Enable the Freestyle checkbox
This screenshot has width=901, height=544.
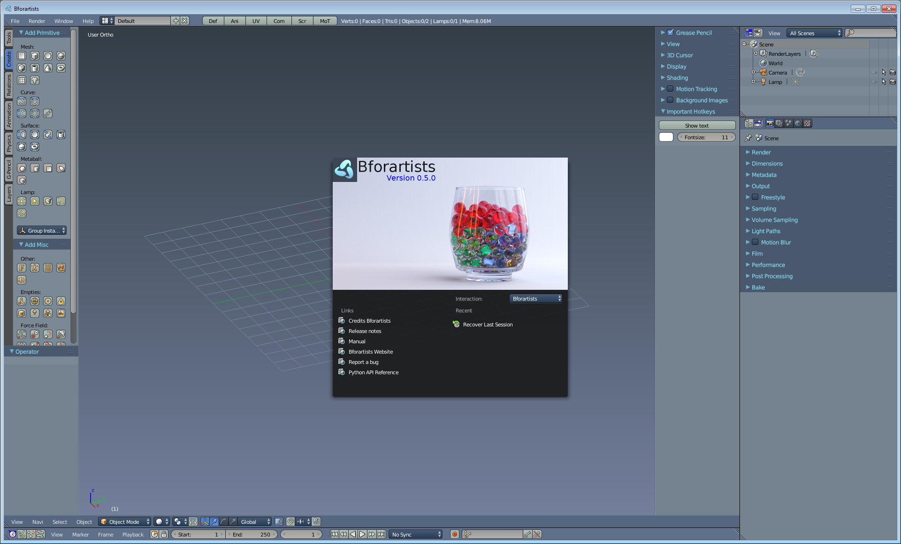click(755, 197)
